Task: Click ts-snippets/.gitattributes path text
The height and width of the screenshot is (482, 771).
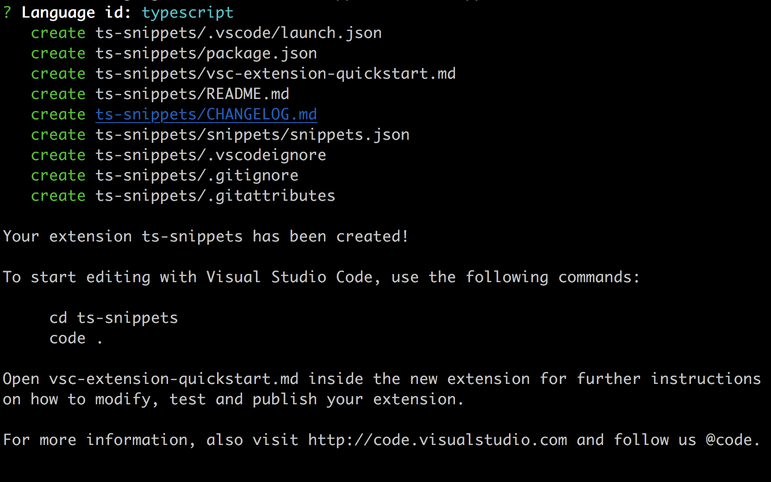Action: click(215, 196)
